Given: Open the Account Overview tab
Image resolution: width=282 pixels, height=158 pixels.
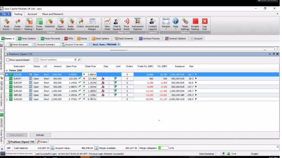Looking at the screenshot, I should 72,45.
